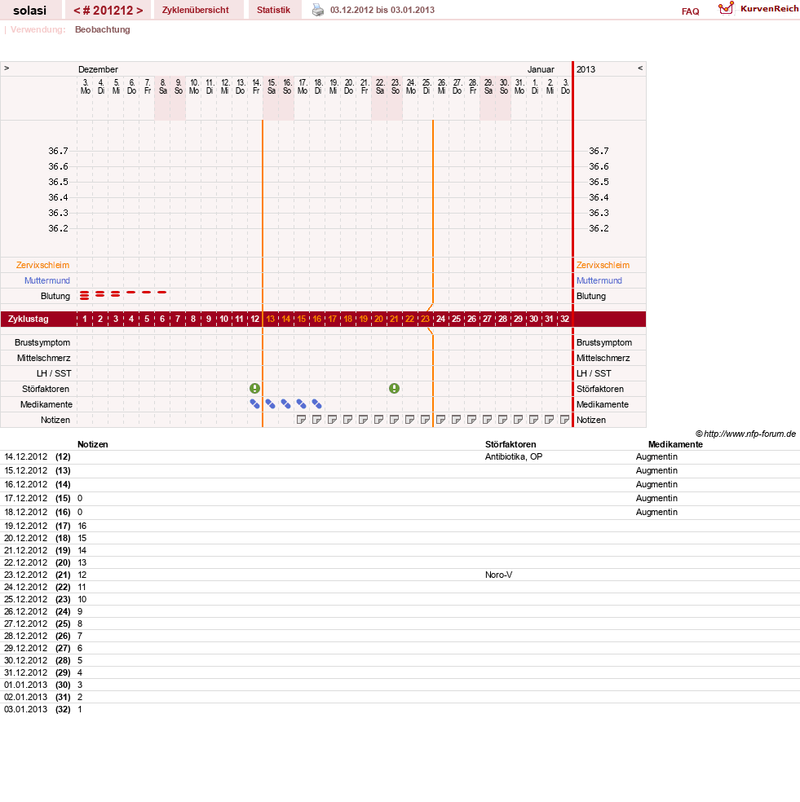This screenshot has height=802, width=800.
Task: Open the note icon on cycle day 30
Action: coord(533,420)
